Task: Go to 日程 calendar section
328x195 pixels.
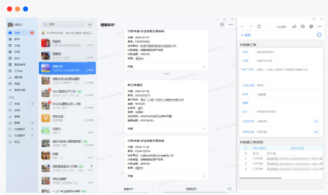Action: point(17,52)
